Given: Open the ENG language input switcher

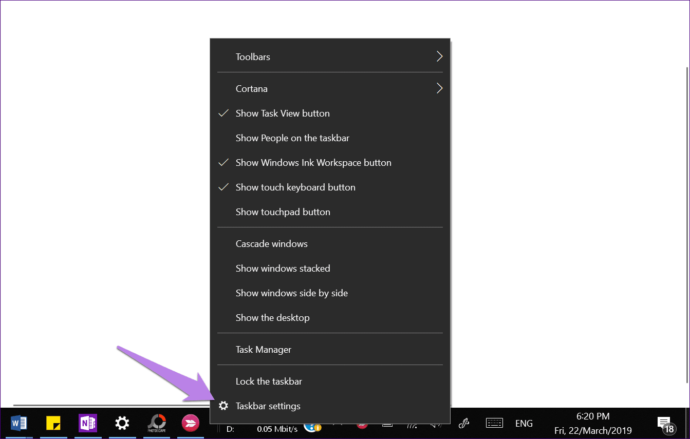Looking at the screenshot, I should coord(524,424).
